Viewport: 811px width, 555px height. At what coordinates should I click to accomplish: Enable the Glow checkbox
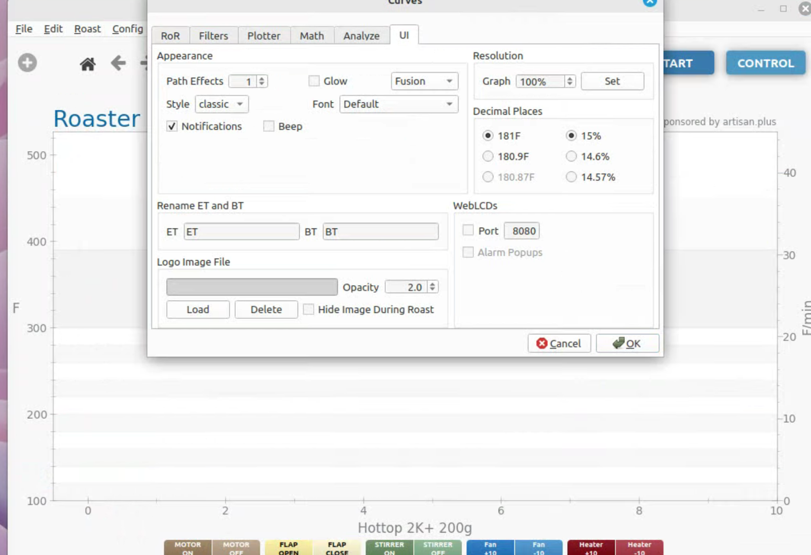pos(314,81)
